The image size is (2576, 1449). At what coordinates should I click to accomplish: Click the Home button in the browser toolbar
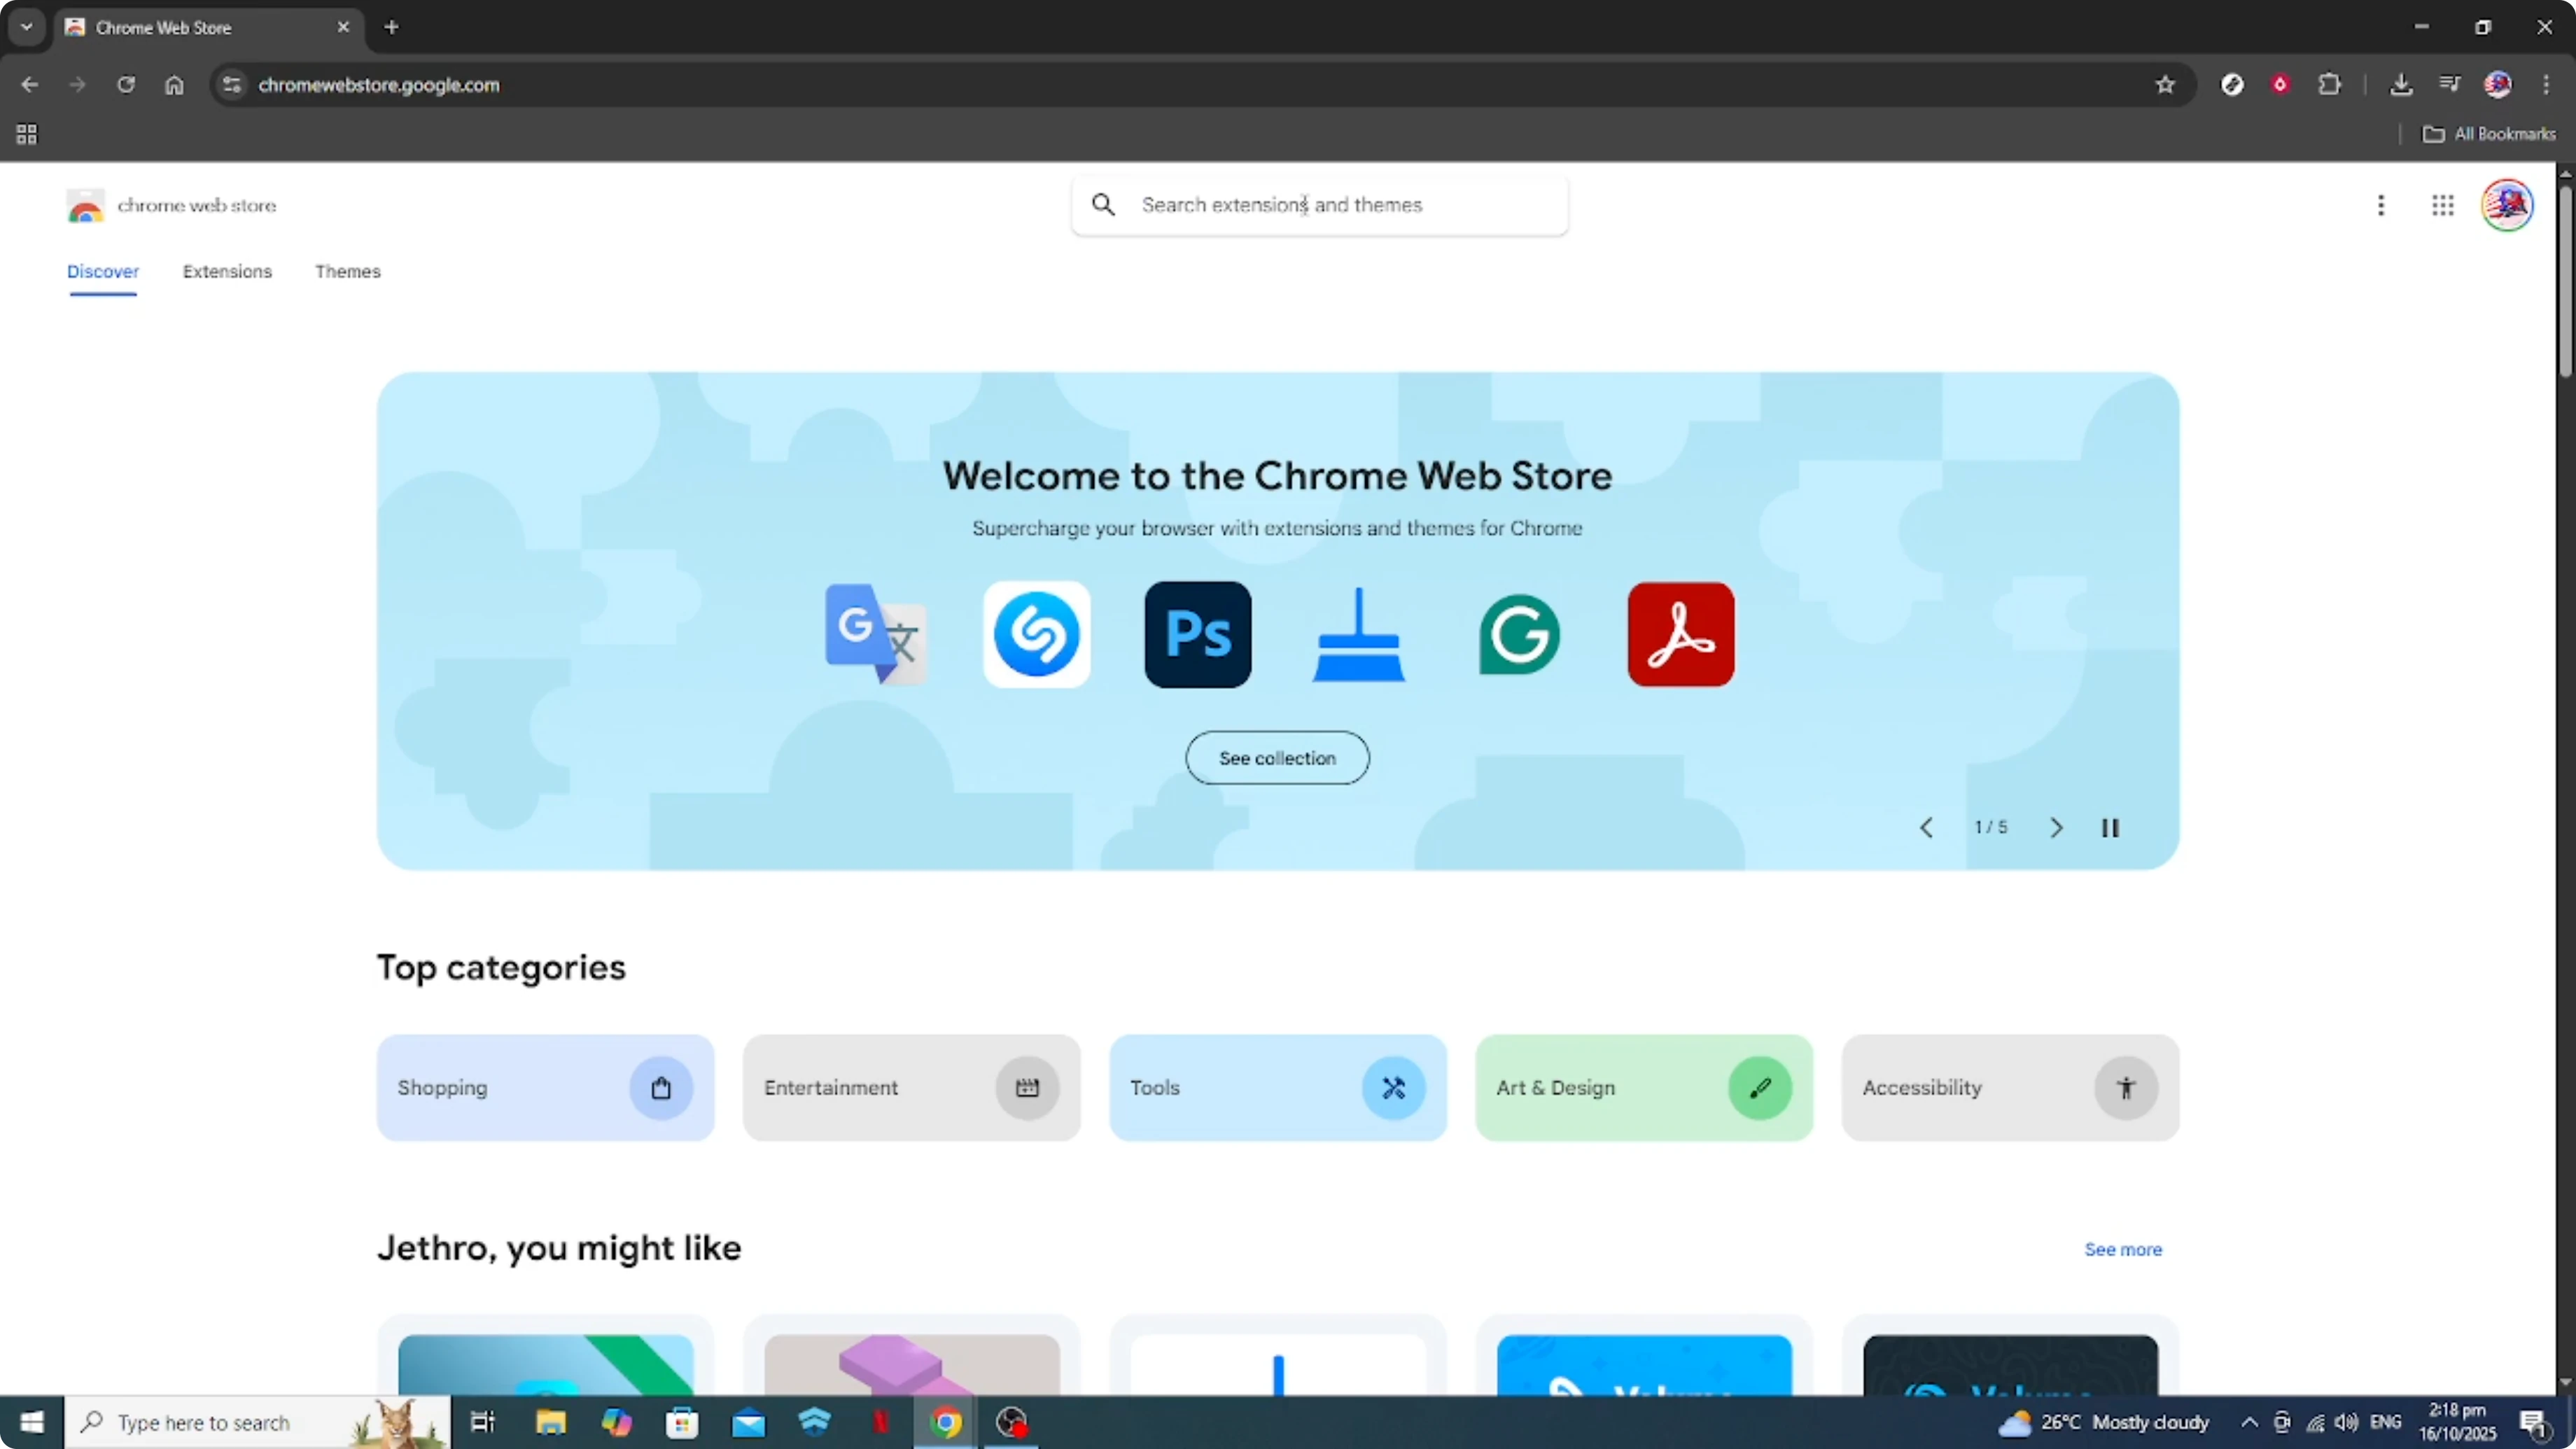click(x=174, y=85)
